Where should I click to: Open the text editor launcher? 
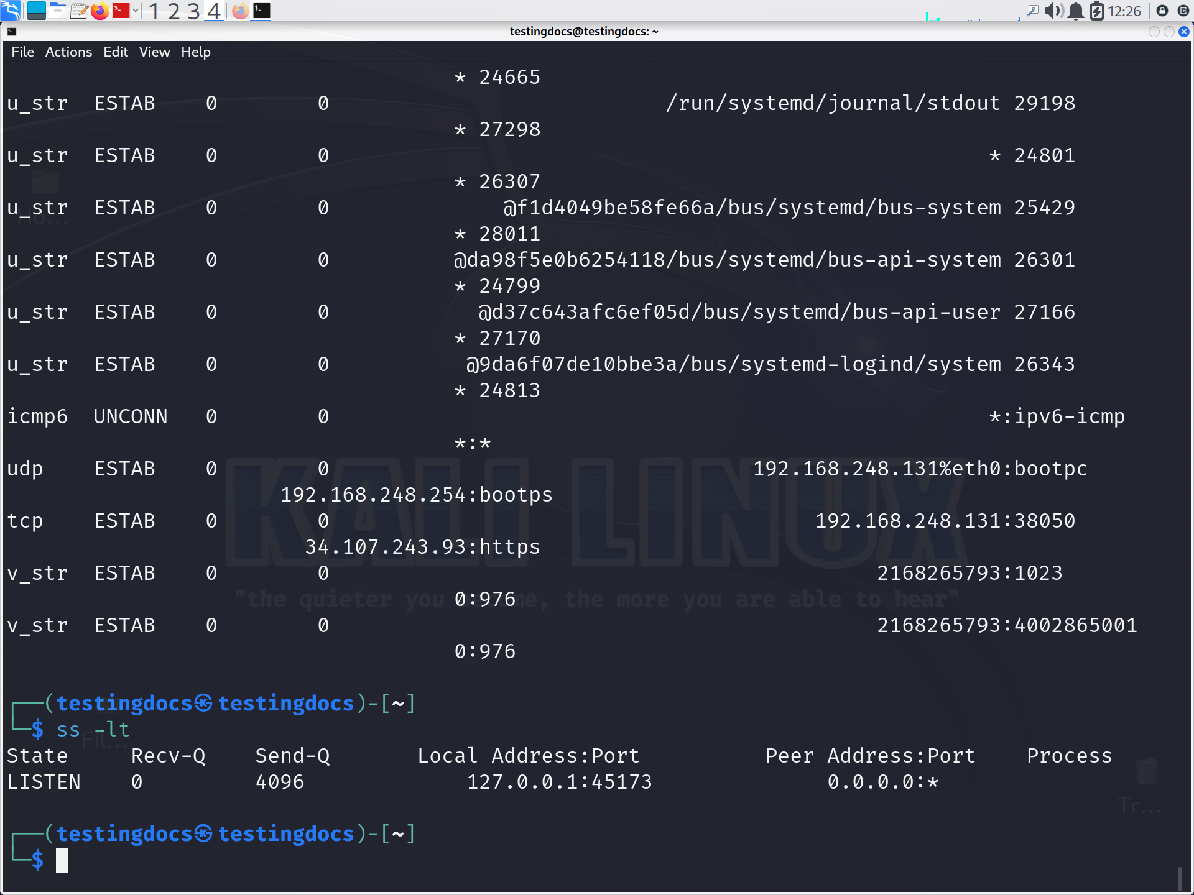(x=79, y=11)
